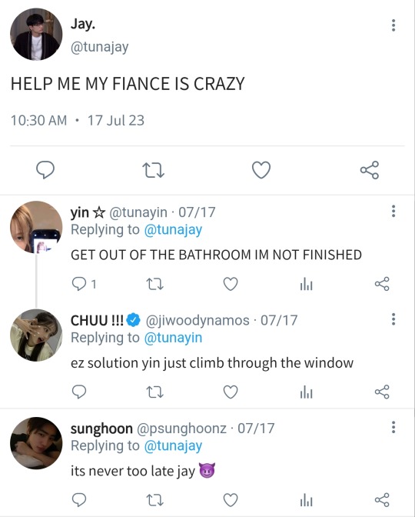Screen dimensions: 415x517
Task: Open @tunayin link in CHUU's reply
Action: [x=173, y=338]
